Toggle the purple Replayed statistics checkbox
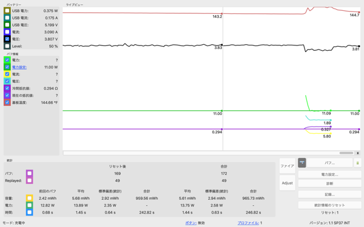Image resolution: width=364 pixels, height=227 pixels. [x=30, y=180]
